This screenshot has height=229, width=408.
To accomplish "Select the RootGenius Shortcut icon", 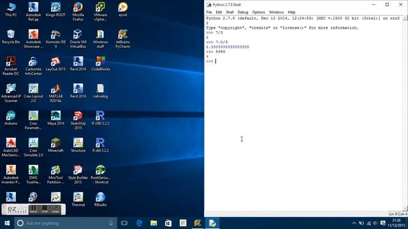I will click(x=101, y=174).
